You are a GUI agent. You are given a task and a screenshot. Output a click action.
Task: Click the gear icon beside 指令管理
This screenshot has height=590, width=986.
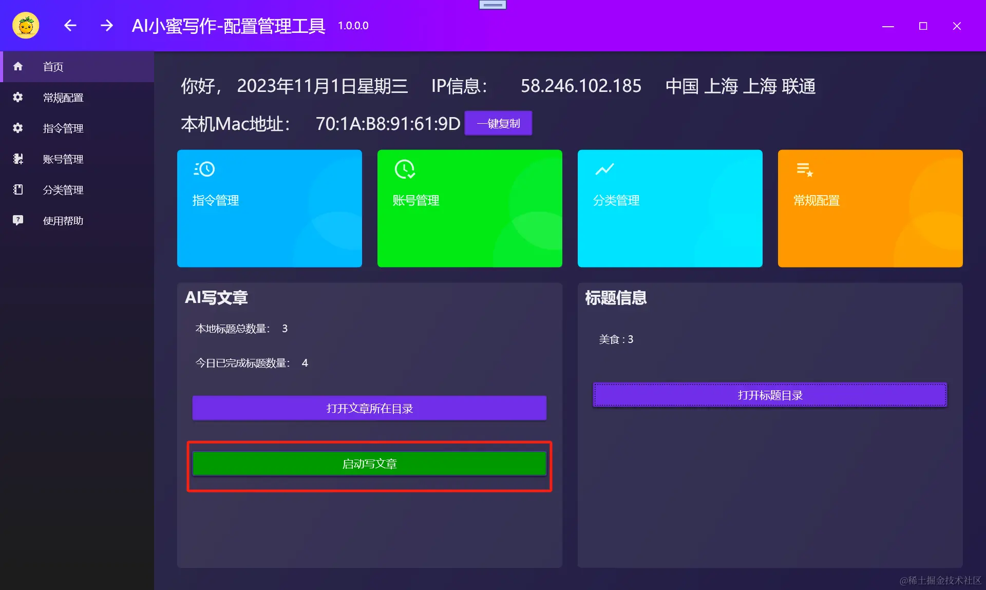pos(18,128)
